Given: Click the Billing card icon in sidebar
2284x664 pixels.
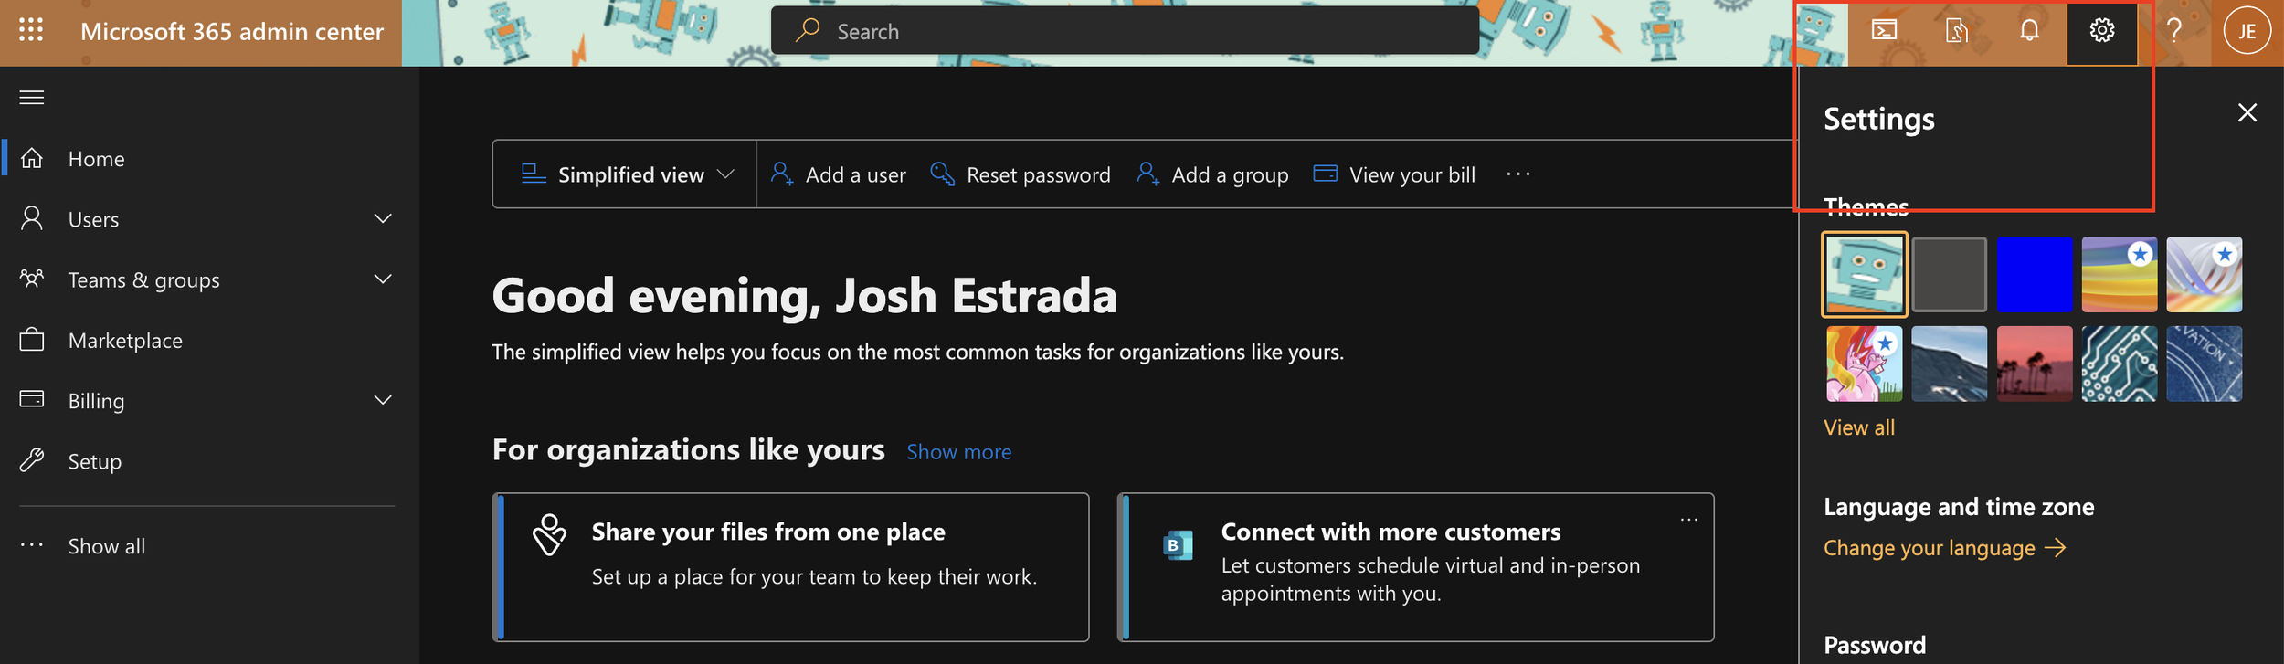Looking at the screenshot, I should (32, 399).
